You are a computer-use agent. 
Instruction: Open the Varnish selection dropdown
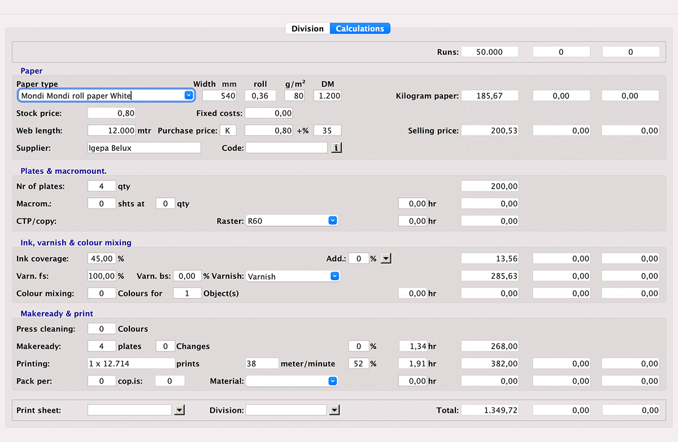pos(334,276)
